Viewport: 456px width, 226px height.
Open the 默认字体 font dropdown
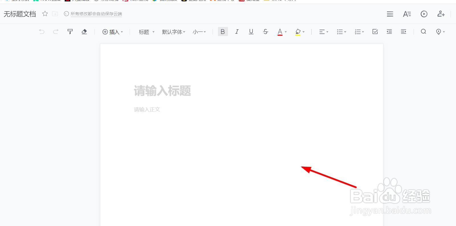pyautogui.click(x=174, y=32)
